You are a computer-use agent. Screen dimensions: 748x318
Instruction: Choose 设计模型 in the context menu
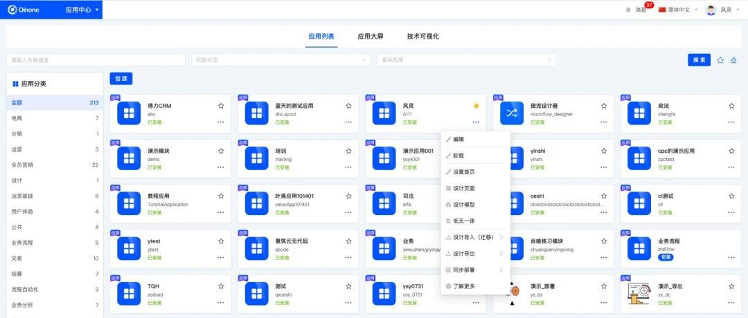pos(475,205)
